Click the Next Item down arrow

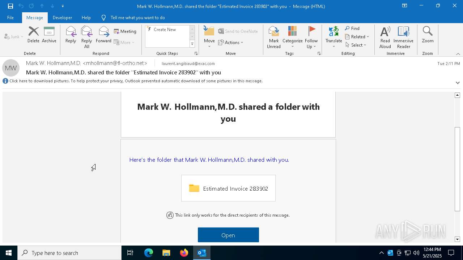click(52, 6)
